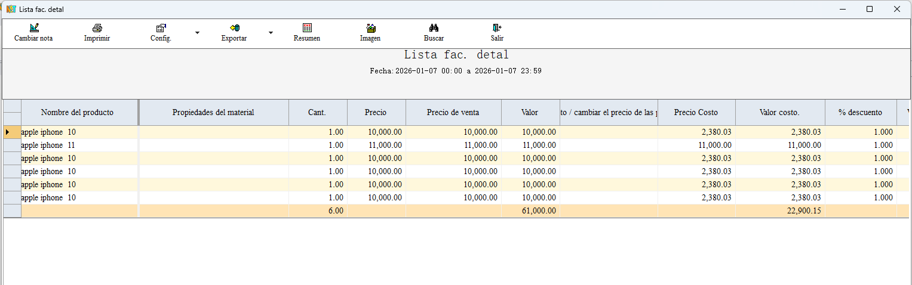Image resolution: width=912 pixels, height=285 pixels.
Task: Click the Precio de venta column header
Action: point(453,113)
